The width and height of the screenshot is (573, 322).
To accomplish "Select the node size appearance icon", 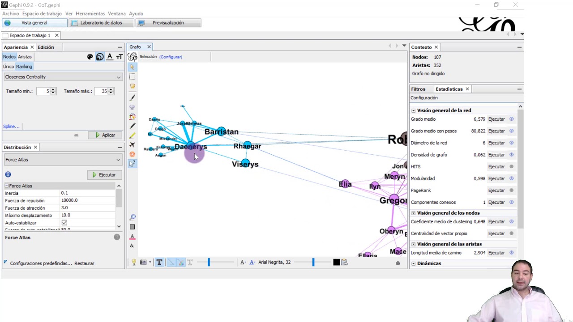I will (100, 57).
